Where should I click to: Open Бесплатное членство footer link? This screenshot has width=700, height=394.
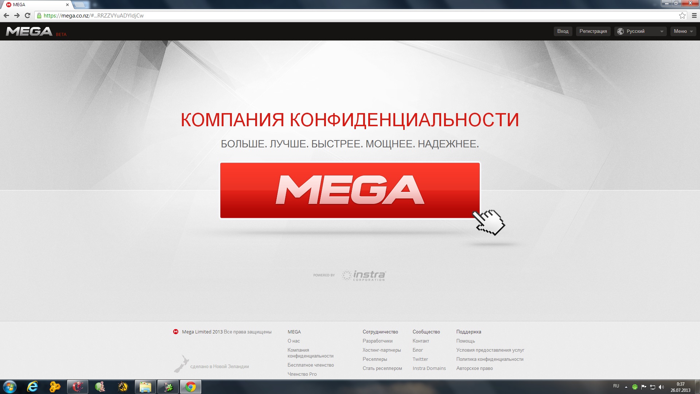[311, 365]
